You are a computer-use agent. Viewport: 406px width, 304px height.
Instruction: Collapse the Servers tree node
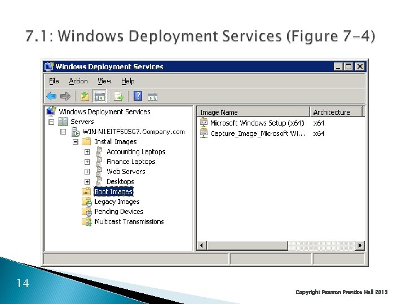[51, 122]
